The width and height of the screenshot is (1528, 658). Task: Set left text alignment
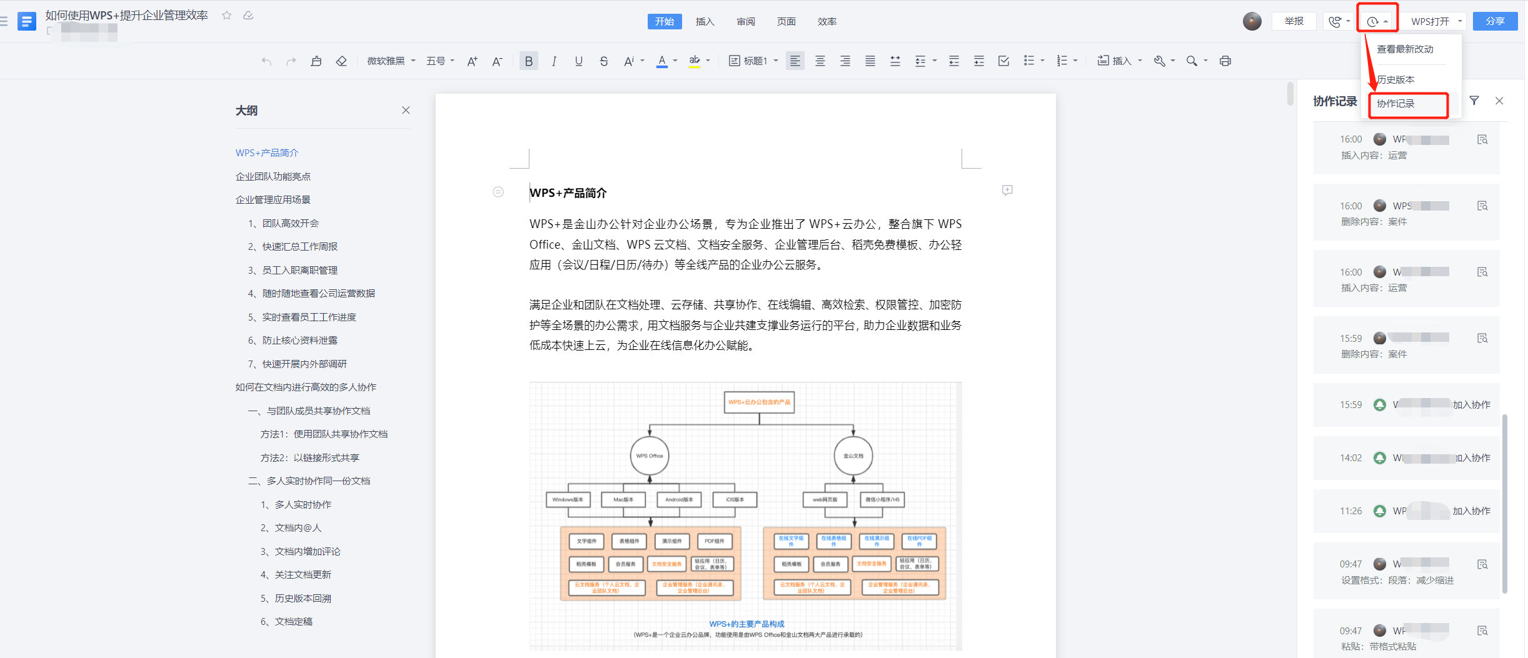coord(795,61)
